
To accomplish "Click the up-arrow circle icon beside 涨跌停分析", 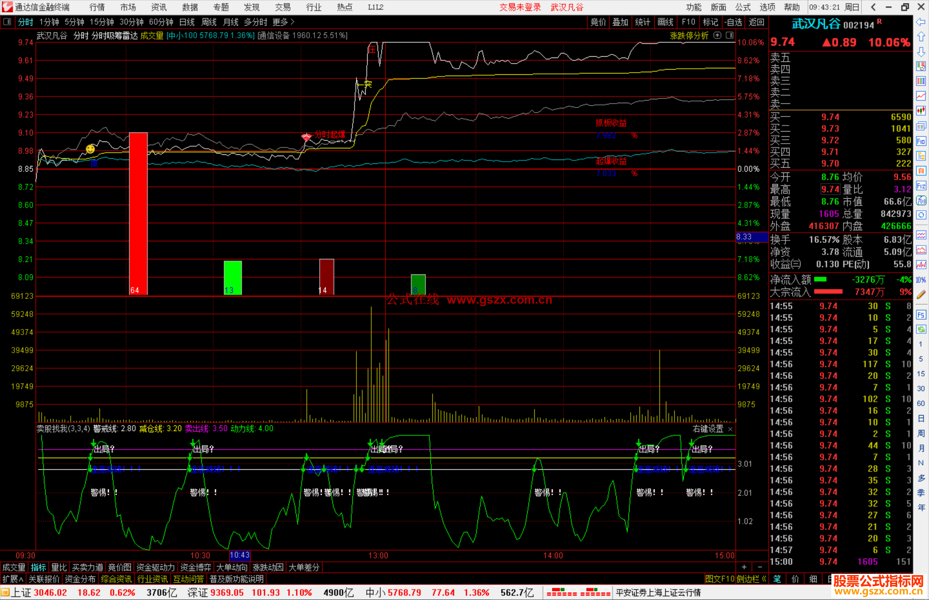I will [717, 35].
